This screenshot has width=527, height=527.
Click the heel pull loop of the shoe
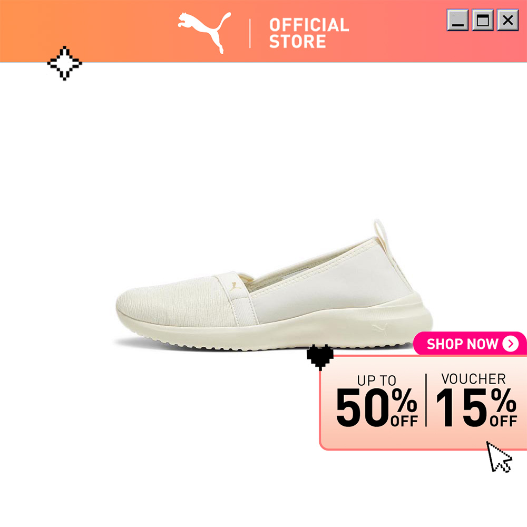tap(381, 234)
